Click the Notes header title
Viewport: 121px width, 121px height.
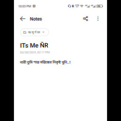pos(36,19)
